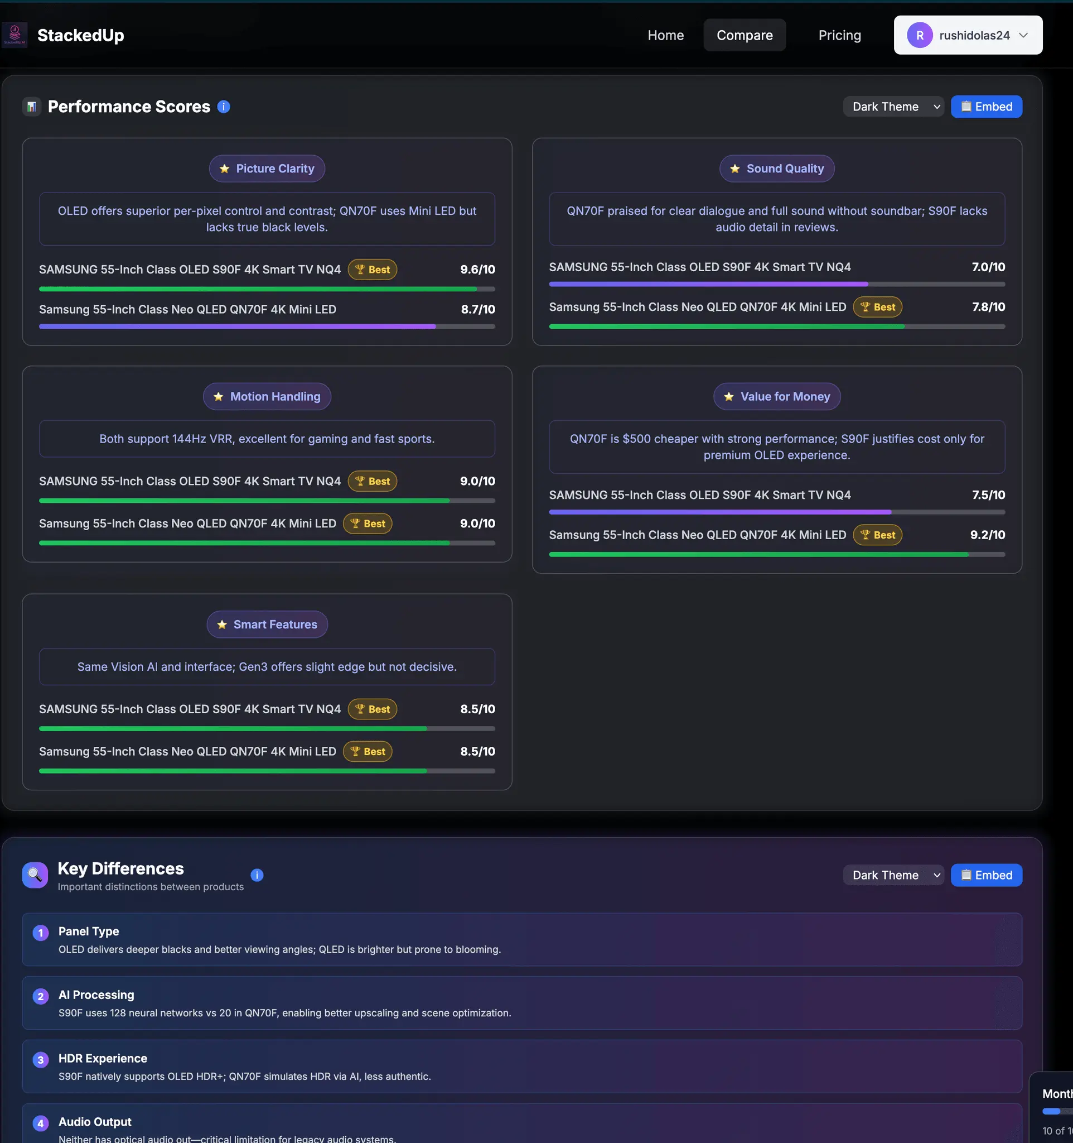Click the Sound Quality category badge
1073x1143 pixels.
pyautogui.click(x=777, y=169)
